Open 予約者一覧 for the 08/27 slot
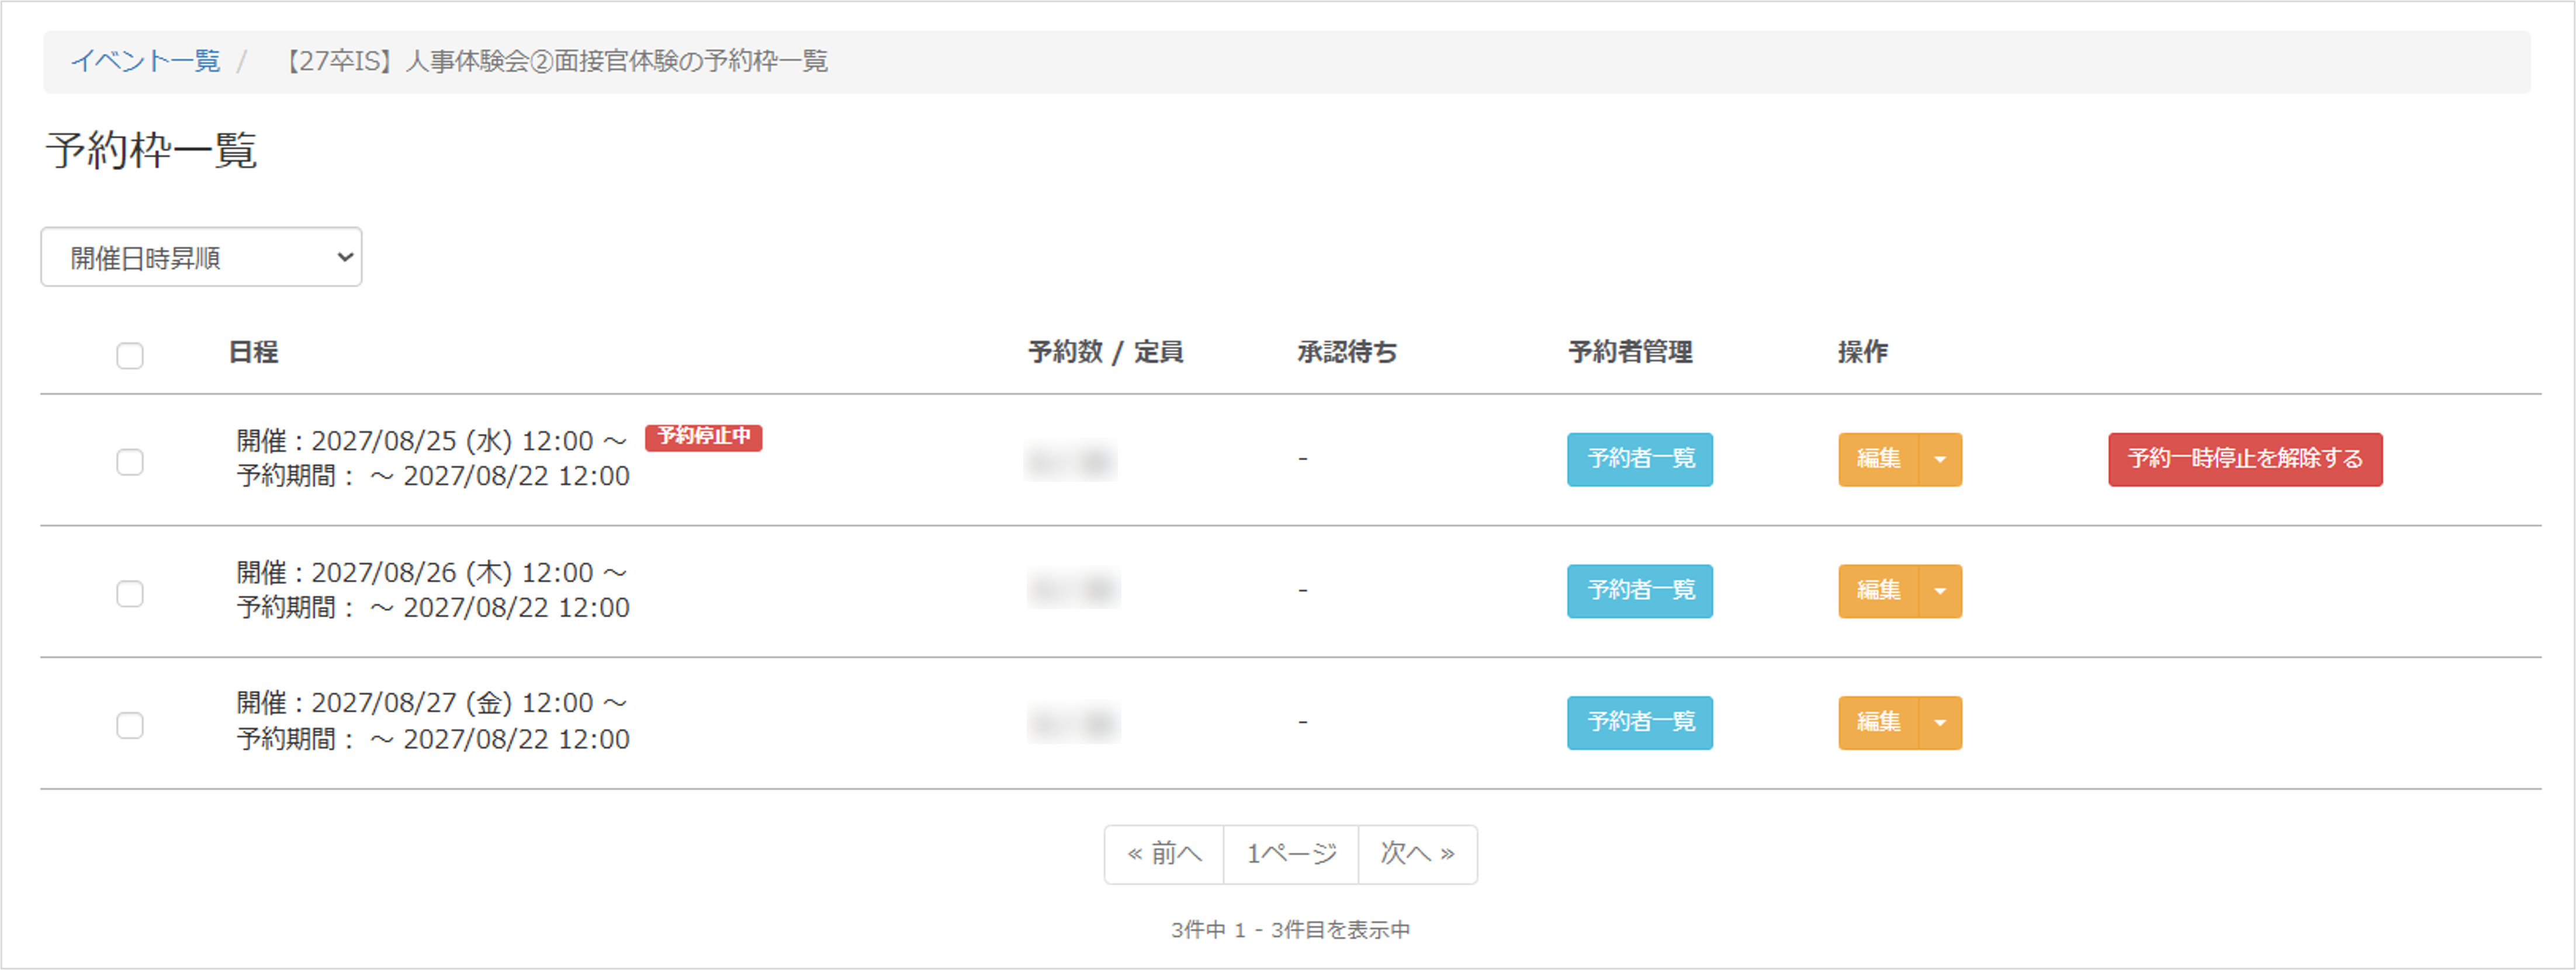Viewport: 2576px width, 970px height. tap(1640, 722)
